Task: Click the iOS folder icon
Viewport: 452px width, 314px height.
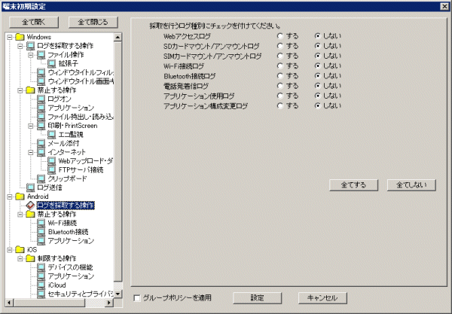Action: [20, 249]
